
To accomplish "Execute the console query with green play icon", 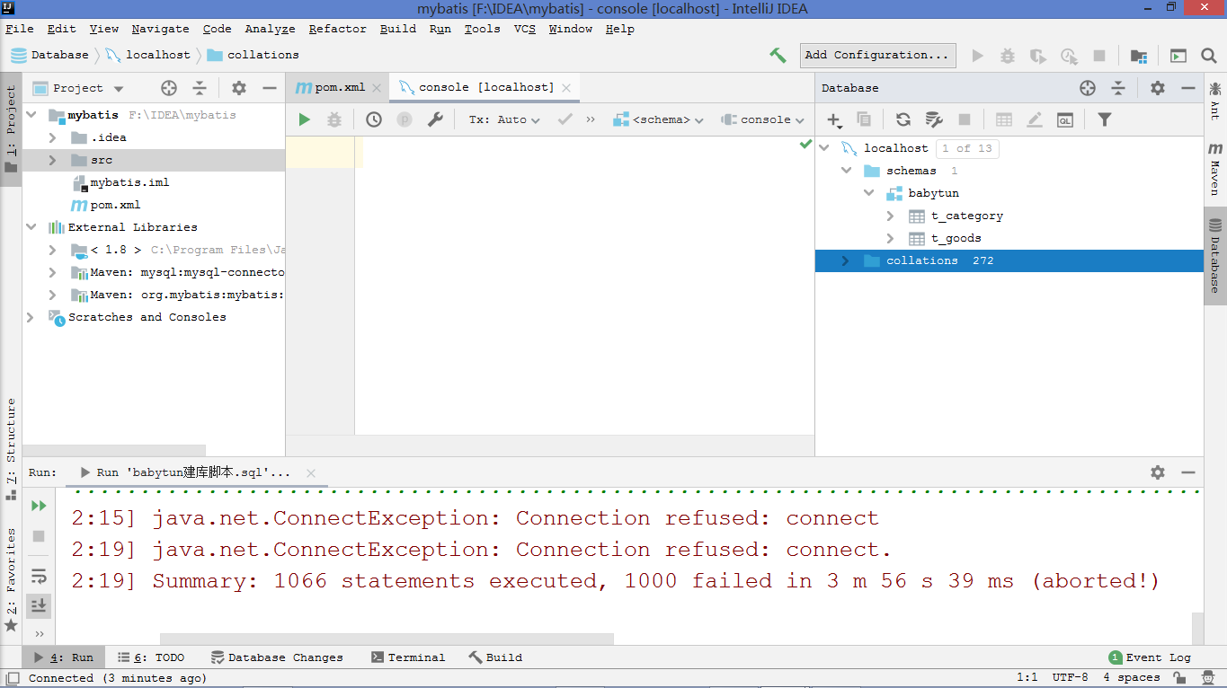I will (x=305, y=119).
